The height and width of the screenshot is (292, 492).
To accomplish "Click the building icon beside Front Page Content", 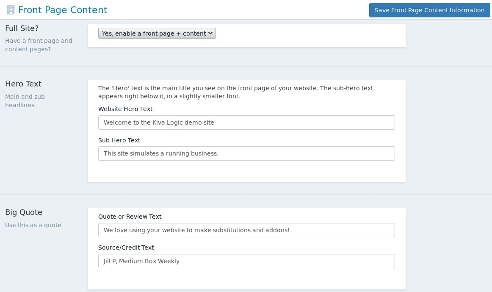I will (x=11, y=10).
